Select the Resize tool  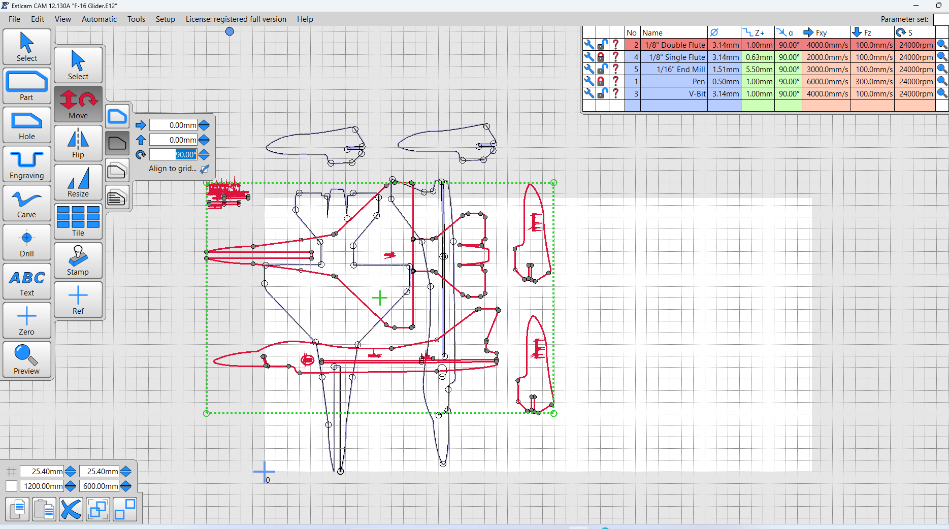(78, 183)
